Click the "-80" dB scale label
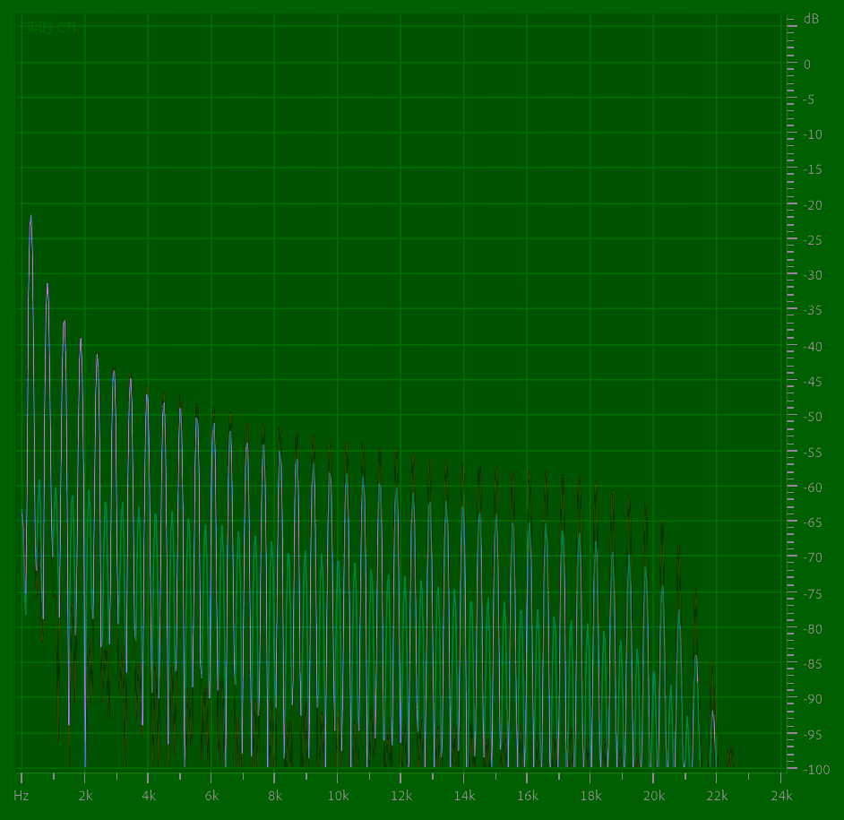The image size is (844, 820). click(813, 629)
